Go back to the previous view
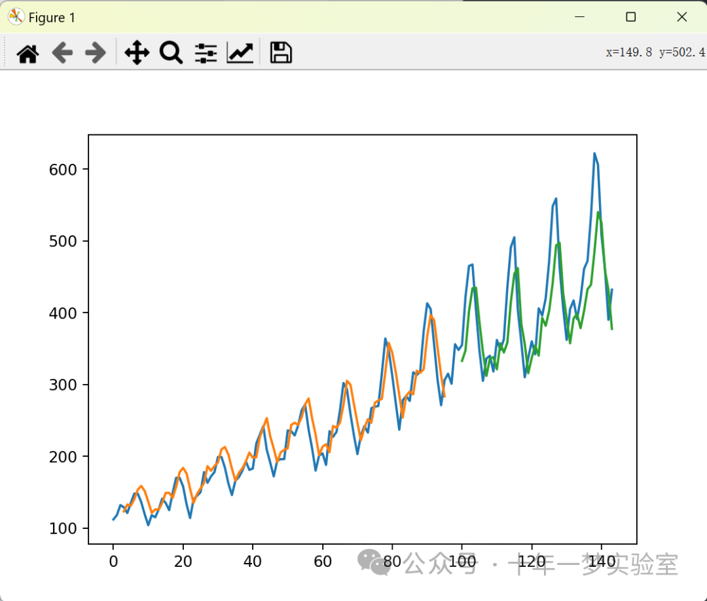This screenshot has height=601, width=707. point(62,53)
